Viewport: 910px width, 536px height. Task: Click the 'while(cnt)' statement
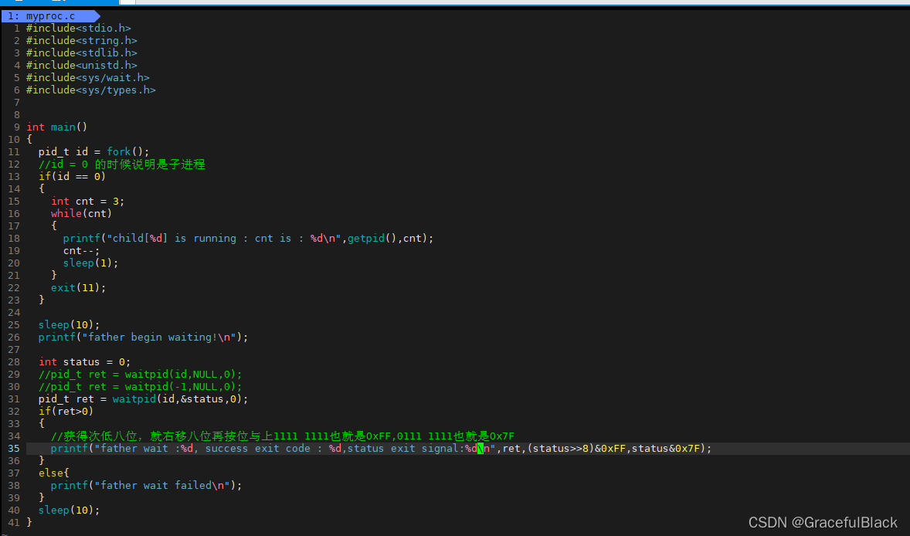click(x=81, y=213)
